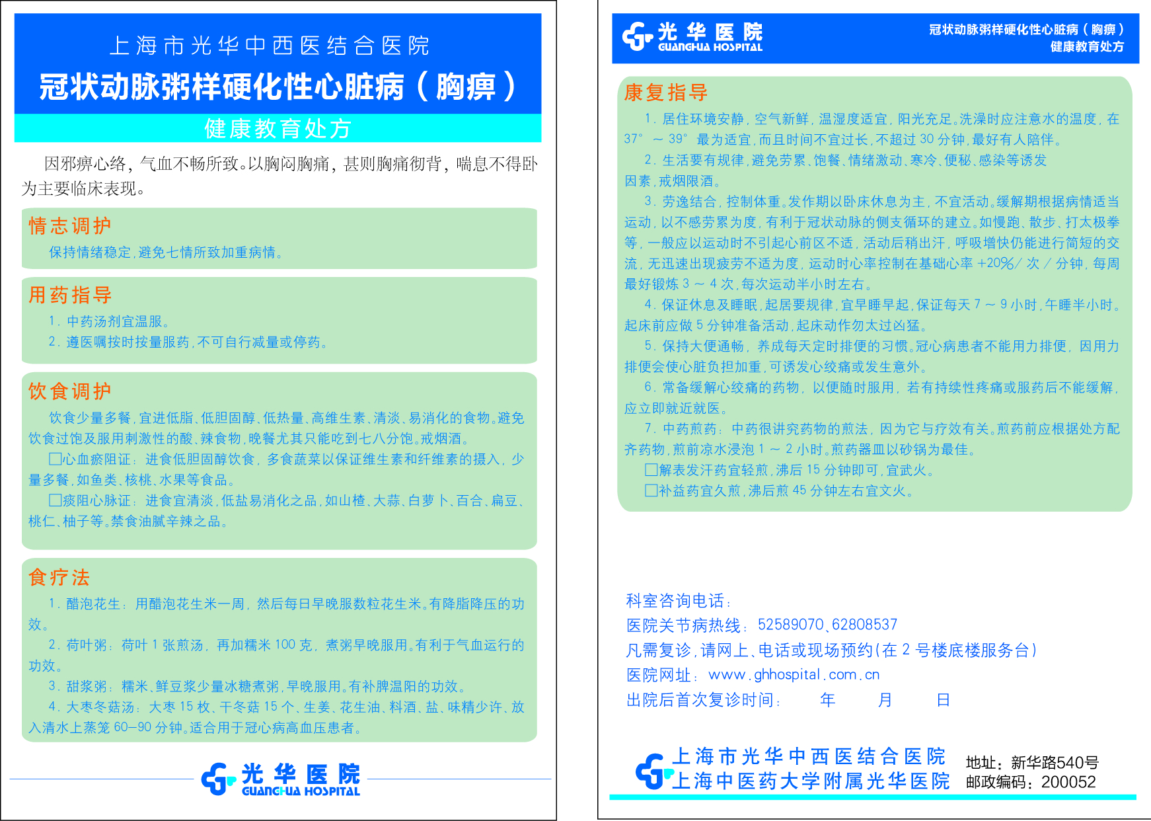Tick the 心血瘀阻证 checkbox

(56, 459)
